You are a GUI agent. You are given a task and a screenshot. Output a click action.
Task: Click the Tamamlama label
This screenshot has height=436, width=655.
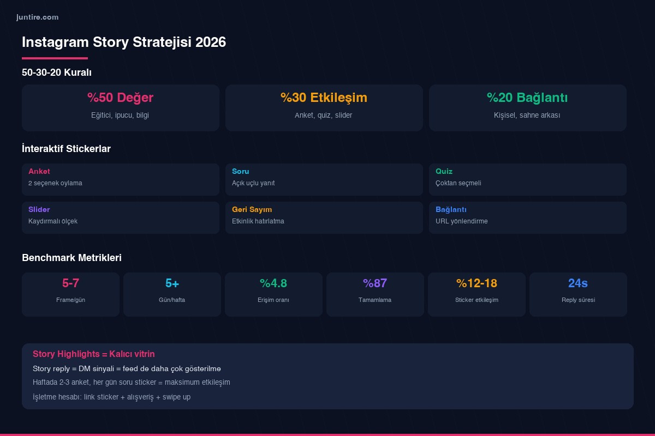[375, 300]
